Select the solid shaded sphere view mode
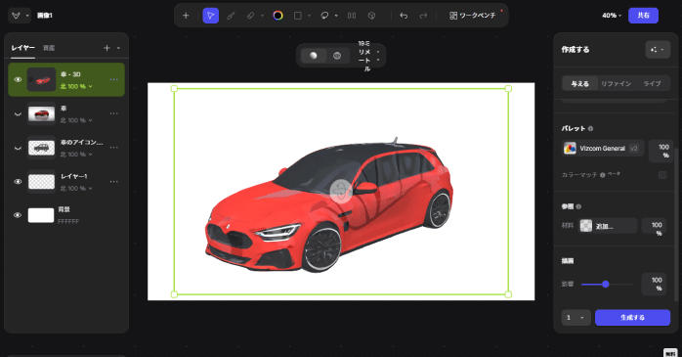 tap(314, 56)
